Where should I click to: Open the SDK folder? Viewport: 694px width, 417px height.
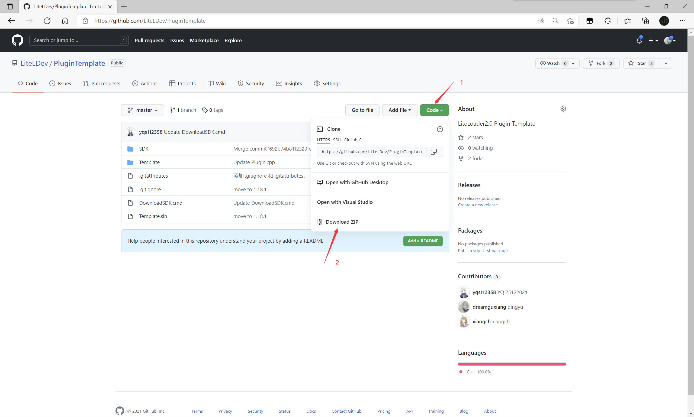point(144,149)
